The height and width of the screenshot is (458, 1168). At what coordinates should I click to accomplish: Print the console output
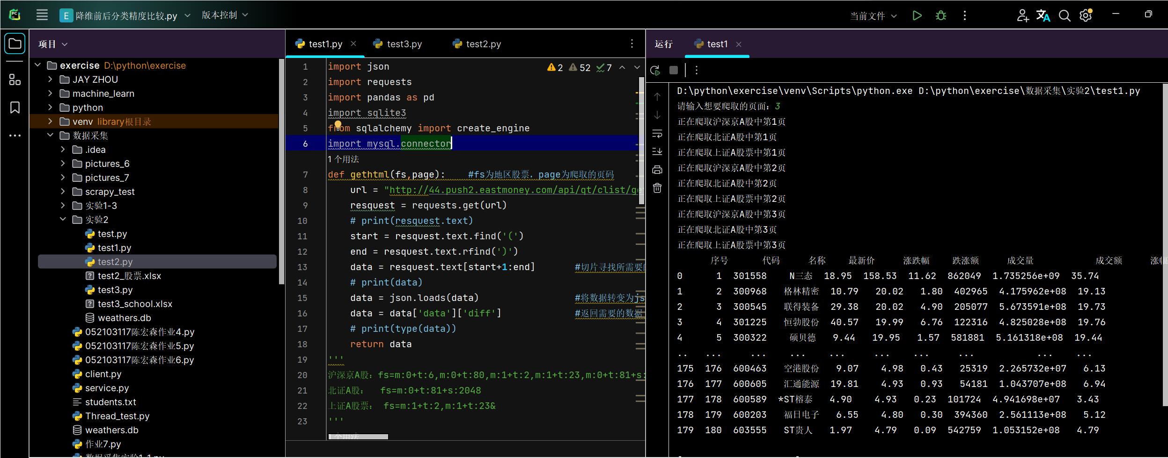pyautogui.click(x=657, y=170)
